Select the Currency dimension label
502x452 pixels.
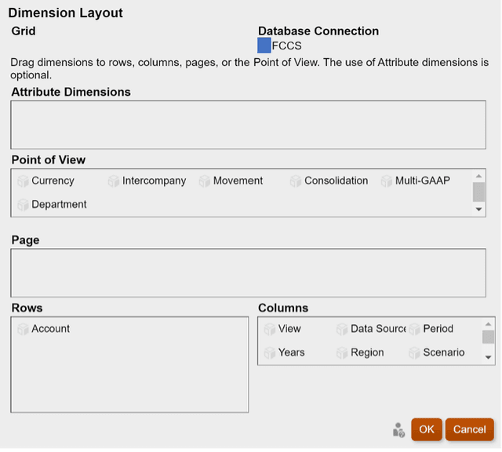(53, 180)
